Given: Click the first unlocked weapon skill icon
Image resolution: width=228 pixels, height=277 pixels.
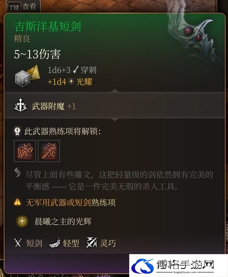Looking at the screenshot, I should point(25,151).
